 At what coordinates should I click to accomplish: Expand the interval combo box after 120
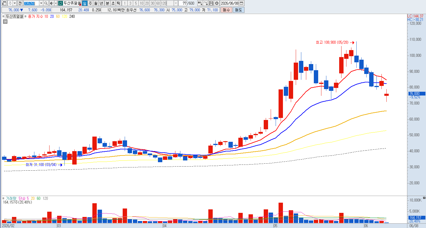click(x=176, y=3)
